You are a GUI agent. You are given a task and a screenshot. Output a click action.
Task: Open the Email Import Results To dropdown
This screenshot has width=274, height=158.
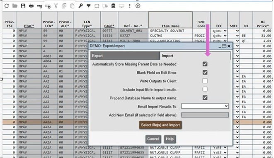pos(205,106)
